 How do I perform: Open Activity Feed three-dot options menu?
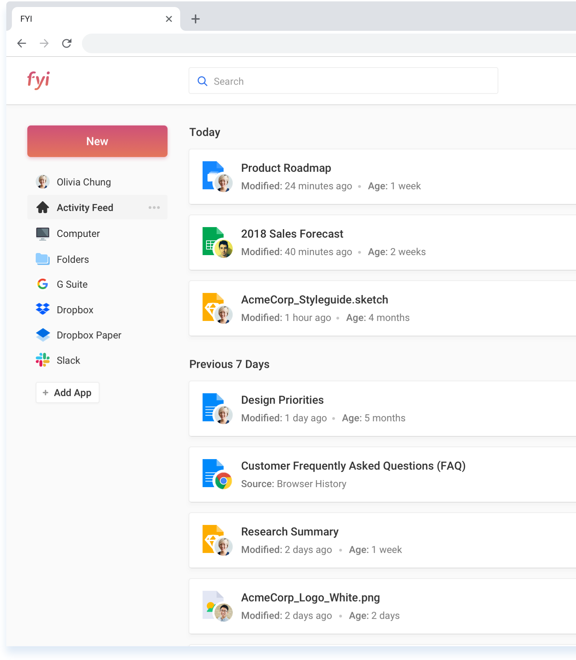pyautogui.click(x=154, y=208)
